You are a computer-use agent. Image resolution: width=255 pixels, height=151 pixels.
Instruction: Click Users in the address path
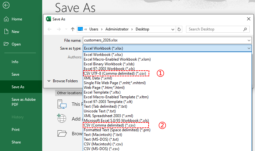[x=94, y=29]
